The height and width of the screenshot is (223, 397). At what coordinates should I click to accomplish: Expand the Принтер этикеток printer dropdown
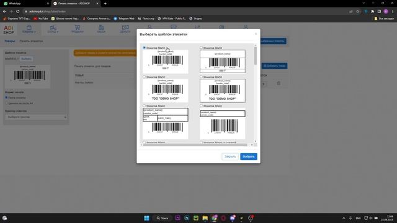36,117
